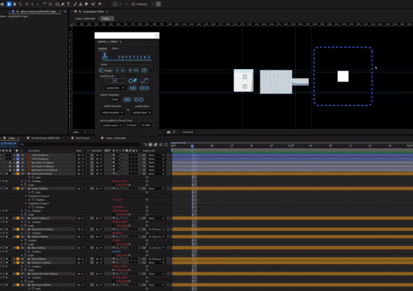The image size is (413, 291).
Task: Open the viewer magnification 100% dropdown
Action: click(79, 132)
